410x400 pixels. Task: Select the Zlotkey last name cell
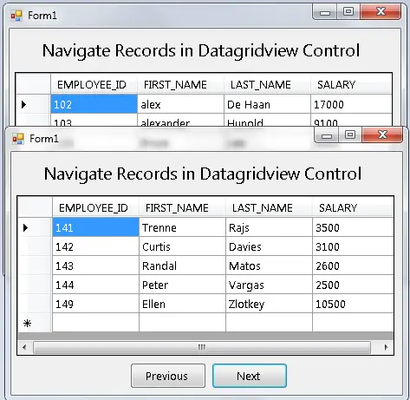269,304
